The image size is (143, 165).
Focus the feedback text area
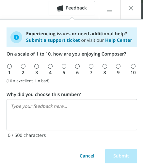point(72,115)
